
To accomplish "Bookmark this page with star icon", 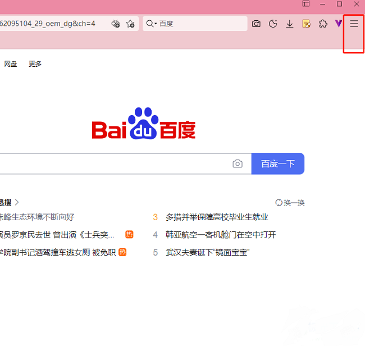I will tap(130, 24).
